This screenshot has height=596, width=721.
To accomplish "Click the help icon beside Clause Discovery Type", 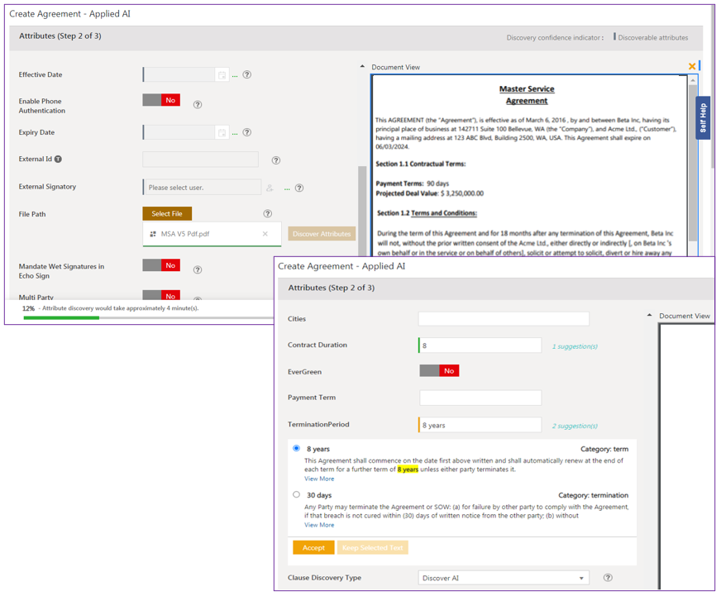I will coord(608,578).
